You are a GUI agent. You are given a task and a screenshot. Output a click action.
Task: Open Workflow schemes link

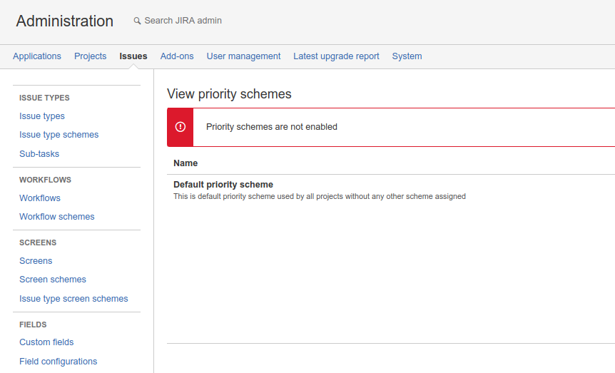[57, 217]
